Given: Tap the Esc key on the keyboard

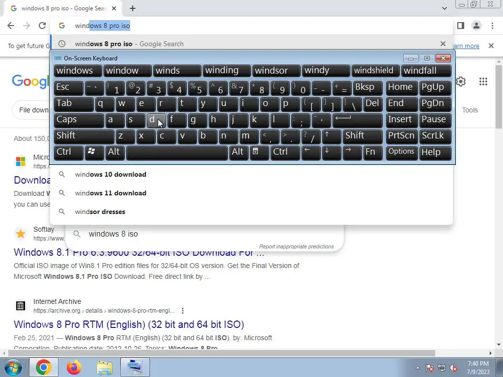Looking at the screenshot, I should pos(69,88).
